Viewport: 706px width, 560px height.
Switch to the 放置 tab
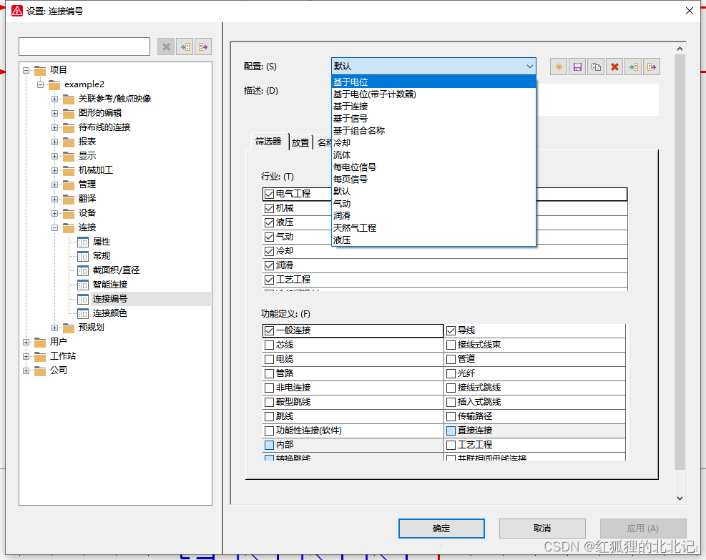tap(300, 142)
